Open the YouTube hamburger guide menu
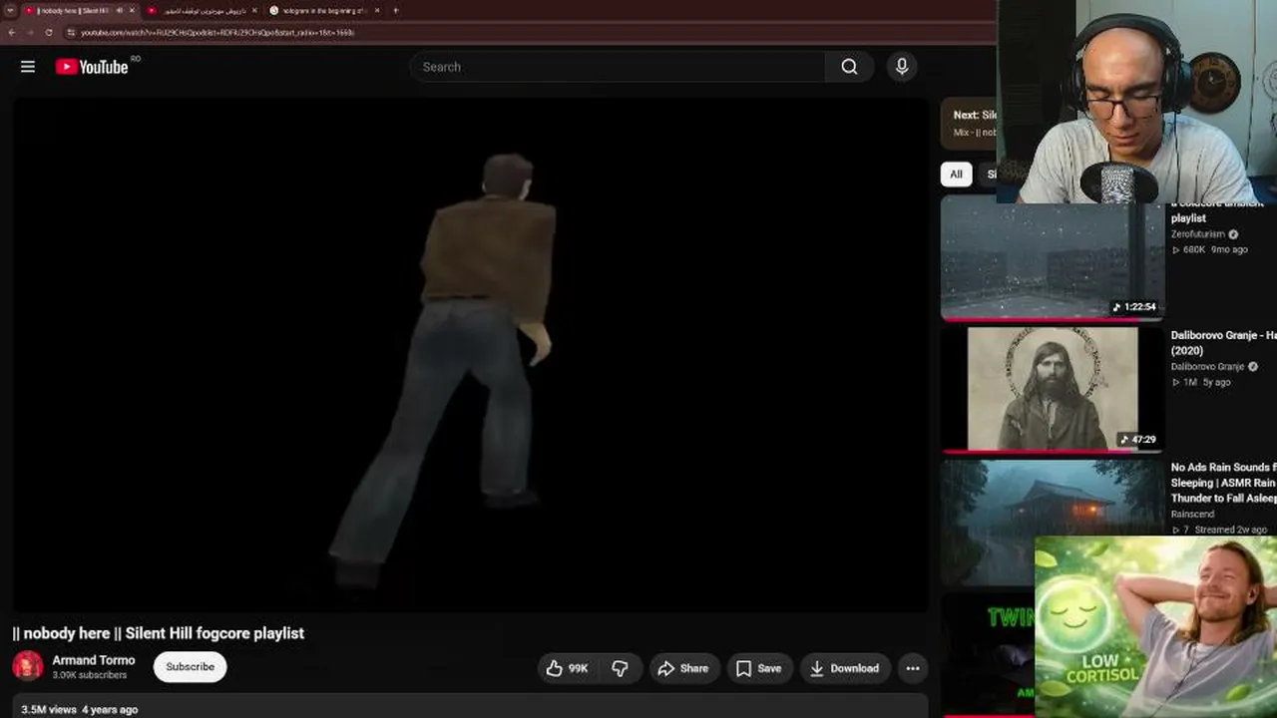The width and height of the screenshot is (1277, 718). pos(28,67)
